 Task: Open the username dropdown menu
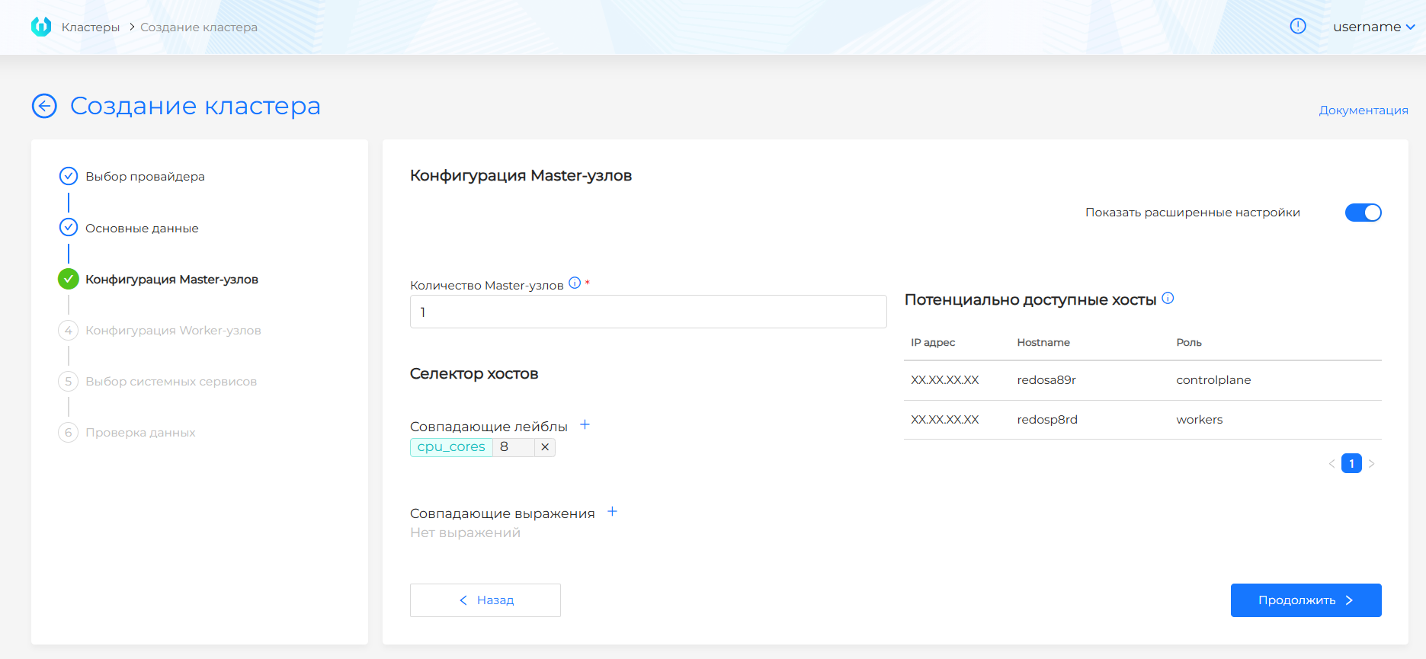tap(1373, 27)
